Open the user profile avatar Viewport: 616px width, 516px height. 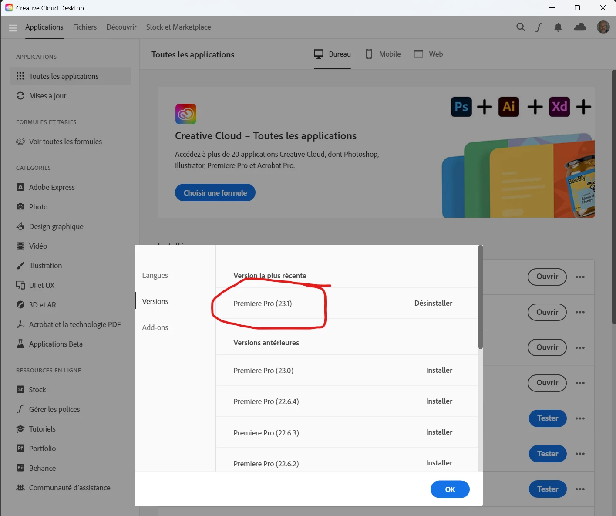point(603,27)
